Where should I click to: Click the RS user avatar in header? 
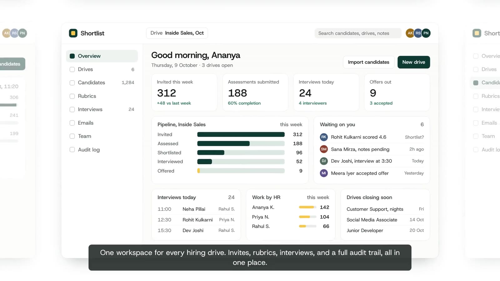(418, 33)
